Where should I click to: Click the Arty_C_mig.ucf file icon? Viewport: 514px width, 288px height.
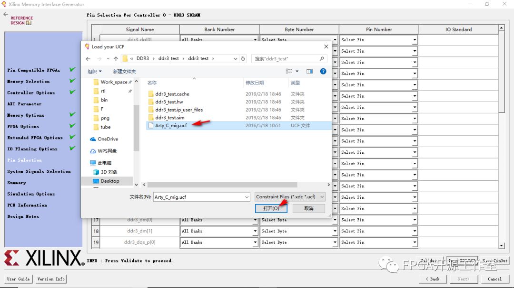151,126
